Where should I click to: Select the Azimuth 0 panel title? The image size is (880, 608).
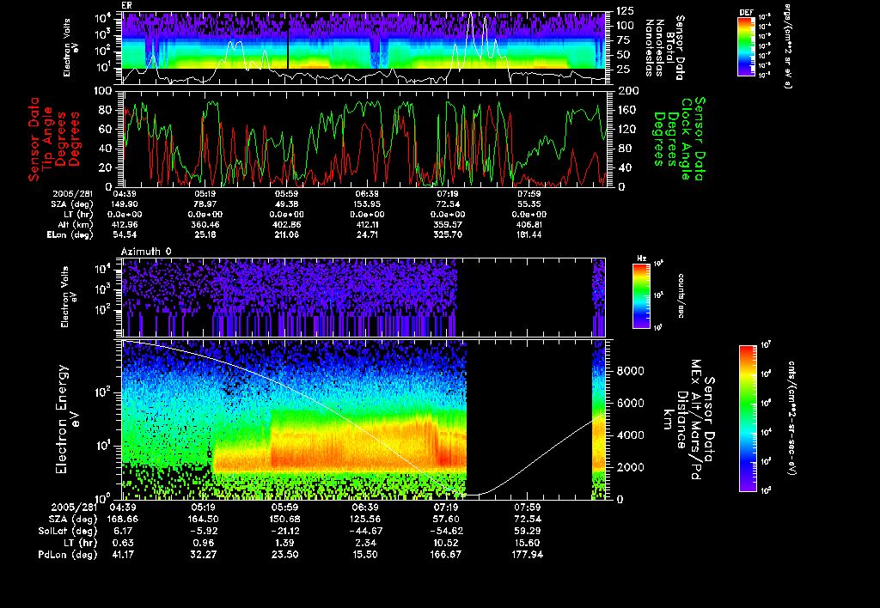[x=146, y=252]
